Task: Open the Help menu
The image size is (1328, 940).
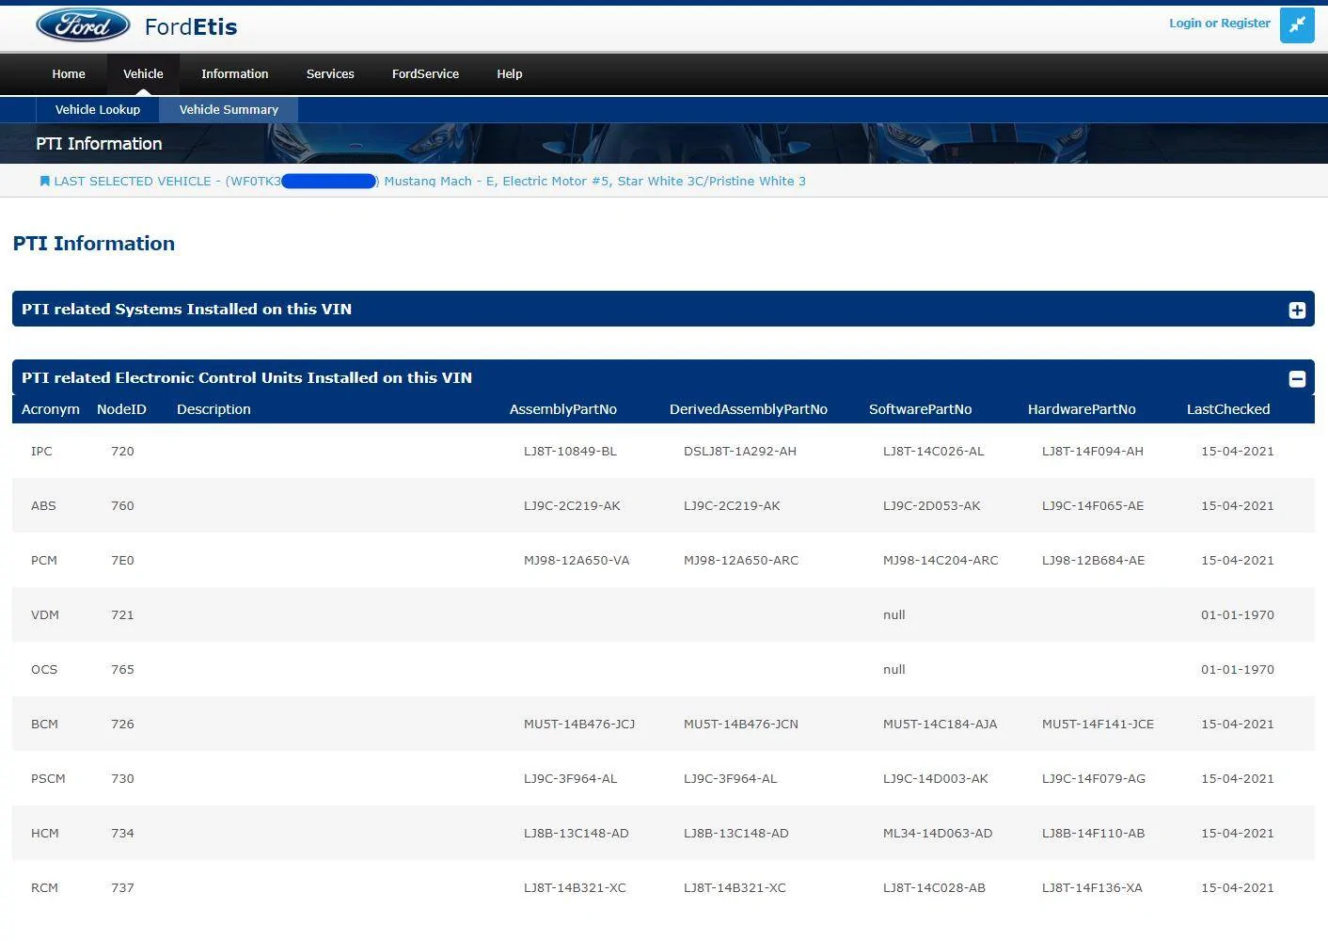Action: (510, 73)
